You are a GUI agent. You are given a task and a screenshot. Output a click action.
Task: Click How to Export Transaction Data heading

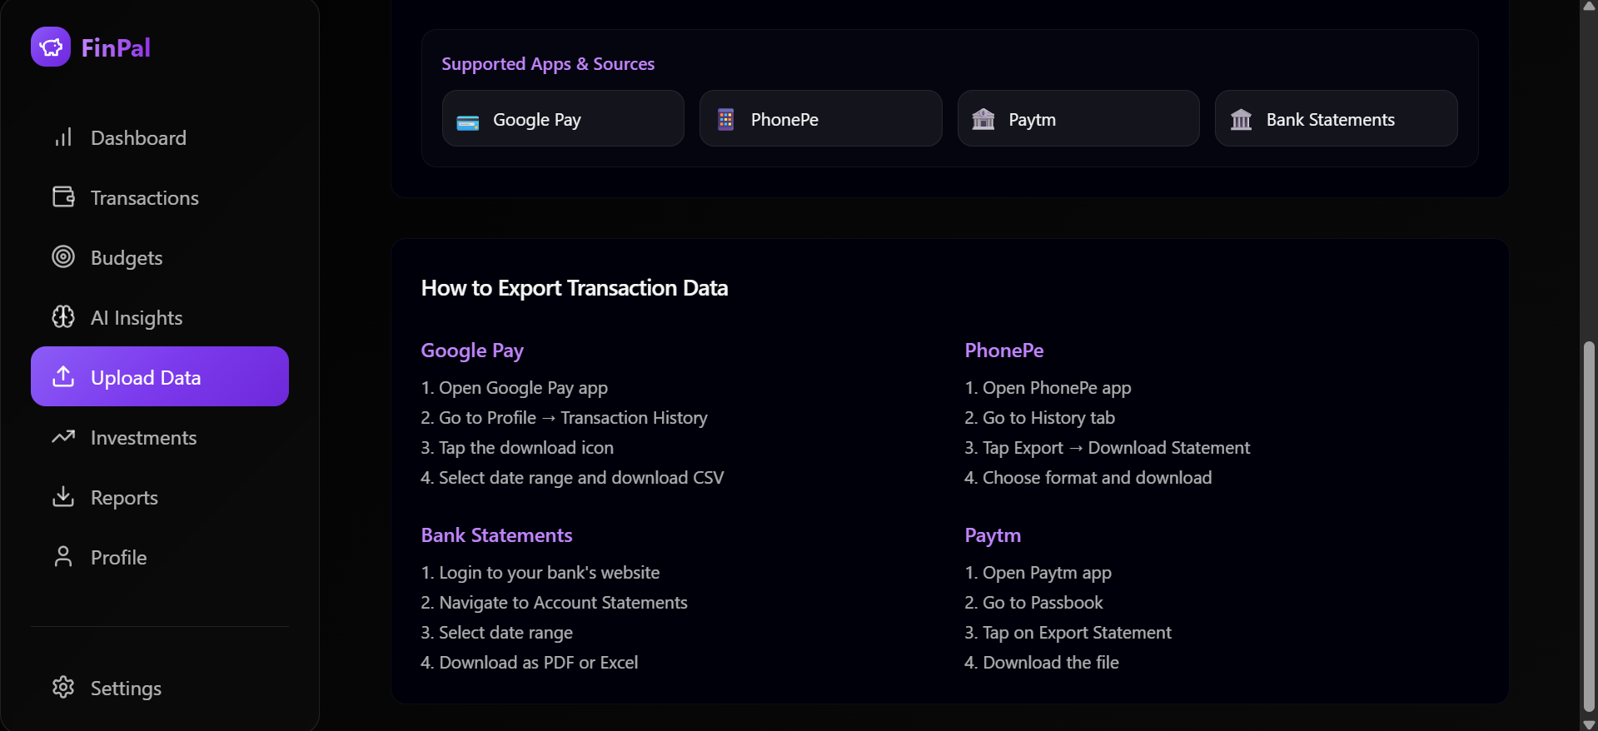tap(575, 288)
